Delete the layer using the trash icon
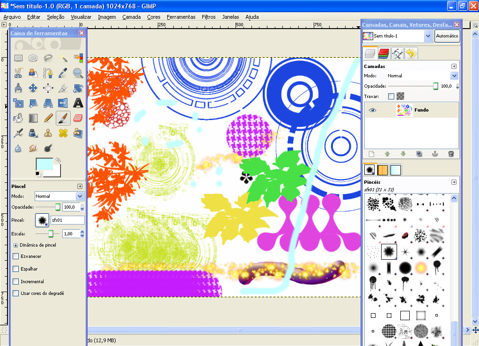The width and height of the screenshot is (479, 346). tap(450, 153)
